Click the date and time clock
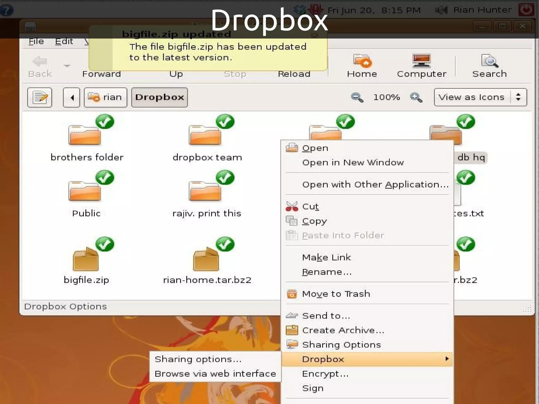539x404 pixels. 374,11
